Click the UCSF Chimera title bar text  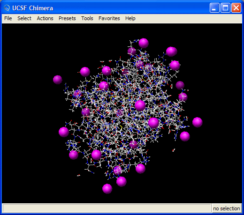[32, 8]
